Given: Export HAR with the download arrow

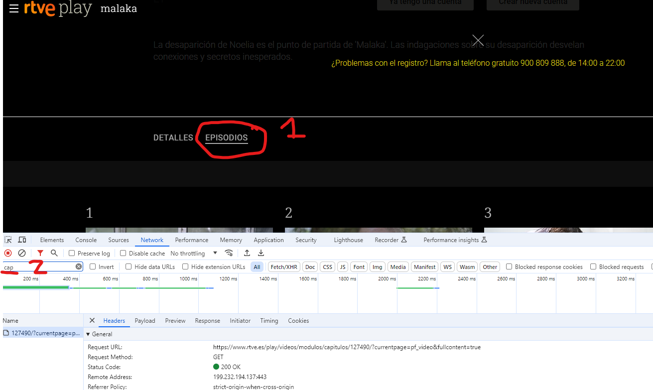Looking at the screenshot, I should (261, 253).
